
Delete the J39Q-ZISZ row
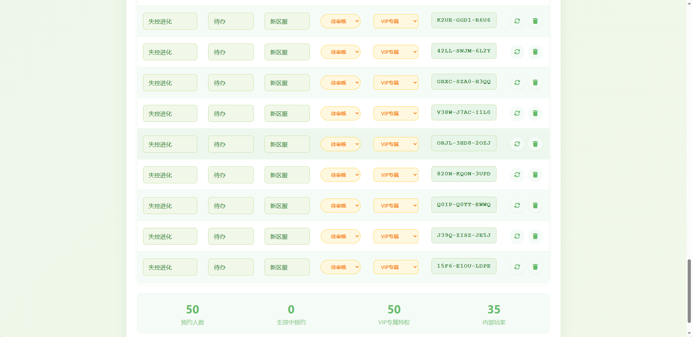tap(535, 236)
